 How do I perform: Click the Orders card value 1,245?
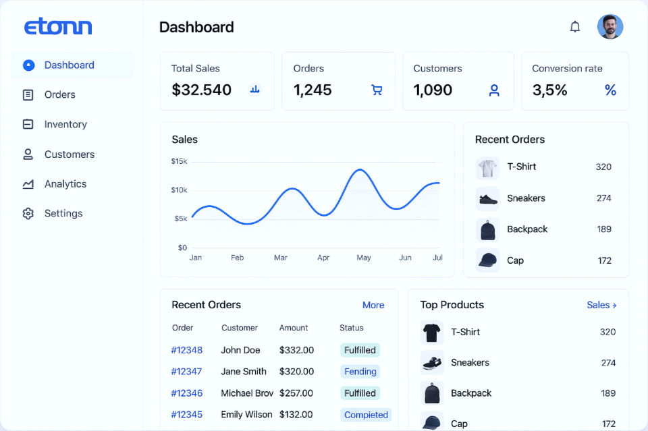313,90
